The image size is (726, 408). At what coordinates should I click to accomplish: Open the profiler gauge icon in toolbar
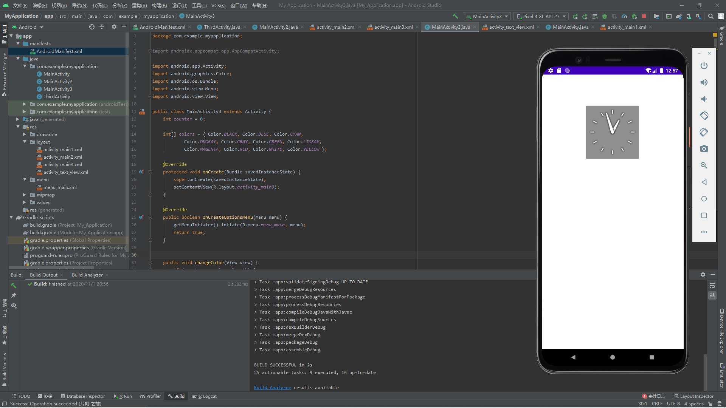coord(624,16)
